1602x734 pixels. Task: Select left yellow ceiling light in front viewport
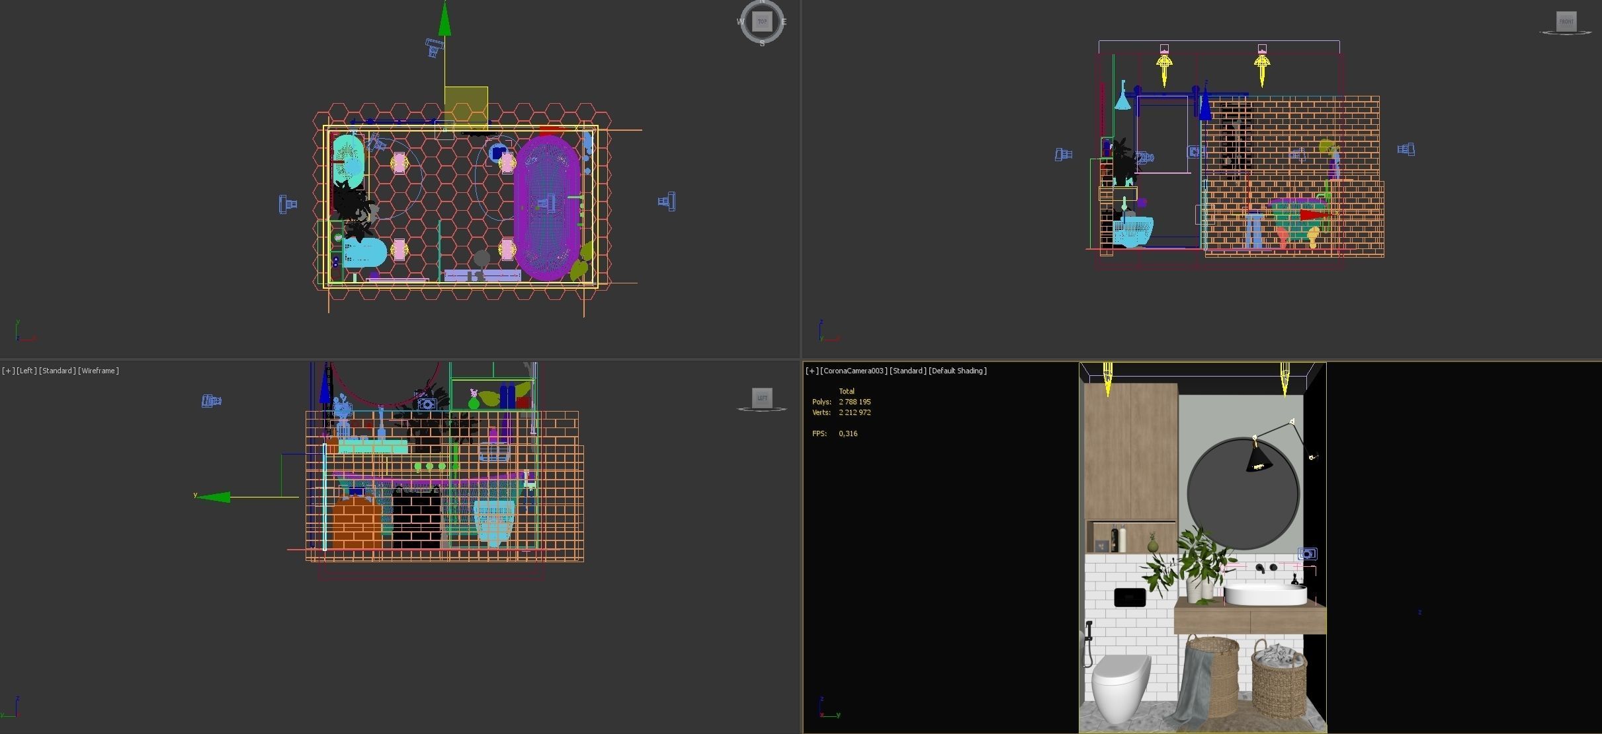(x=1164, y=64)
